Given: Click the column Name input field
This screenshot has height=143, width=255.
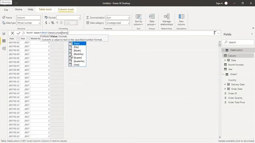Looking at the screenshot, I should tap(28, 17).
